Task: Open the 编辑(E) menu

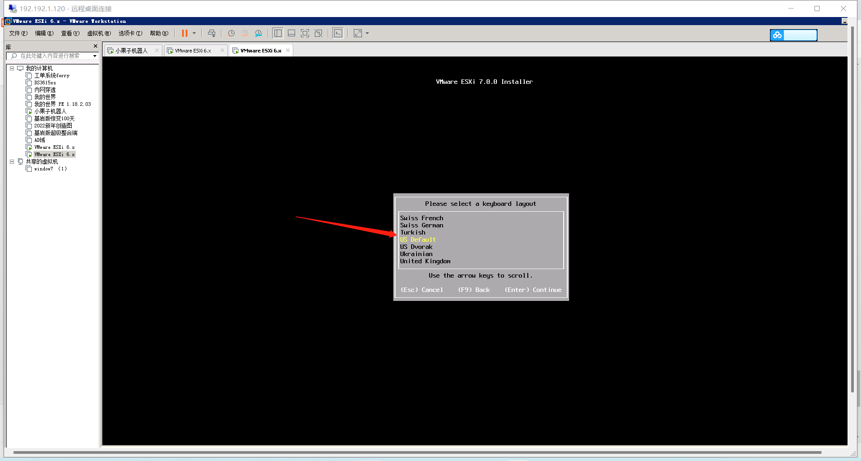Action: click(x=44, y=33)
